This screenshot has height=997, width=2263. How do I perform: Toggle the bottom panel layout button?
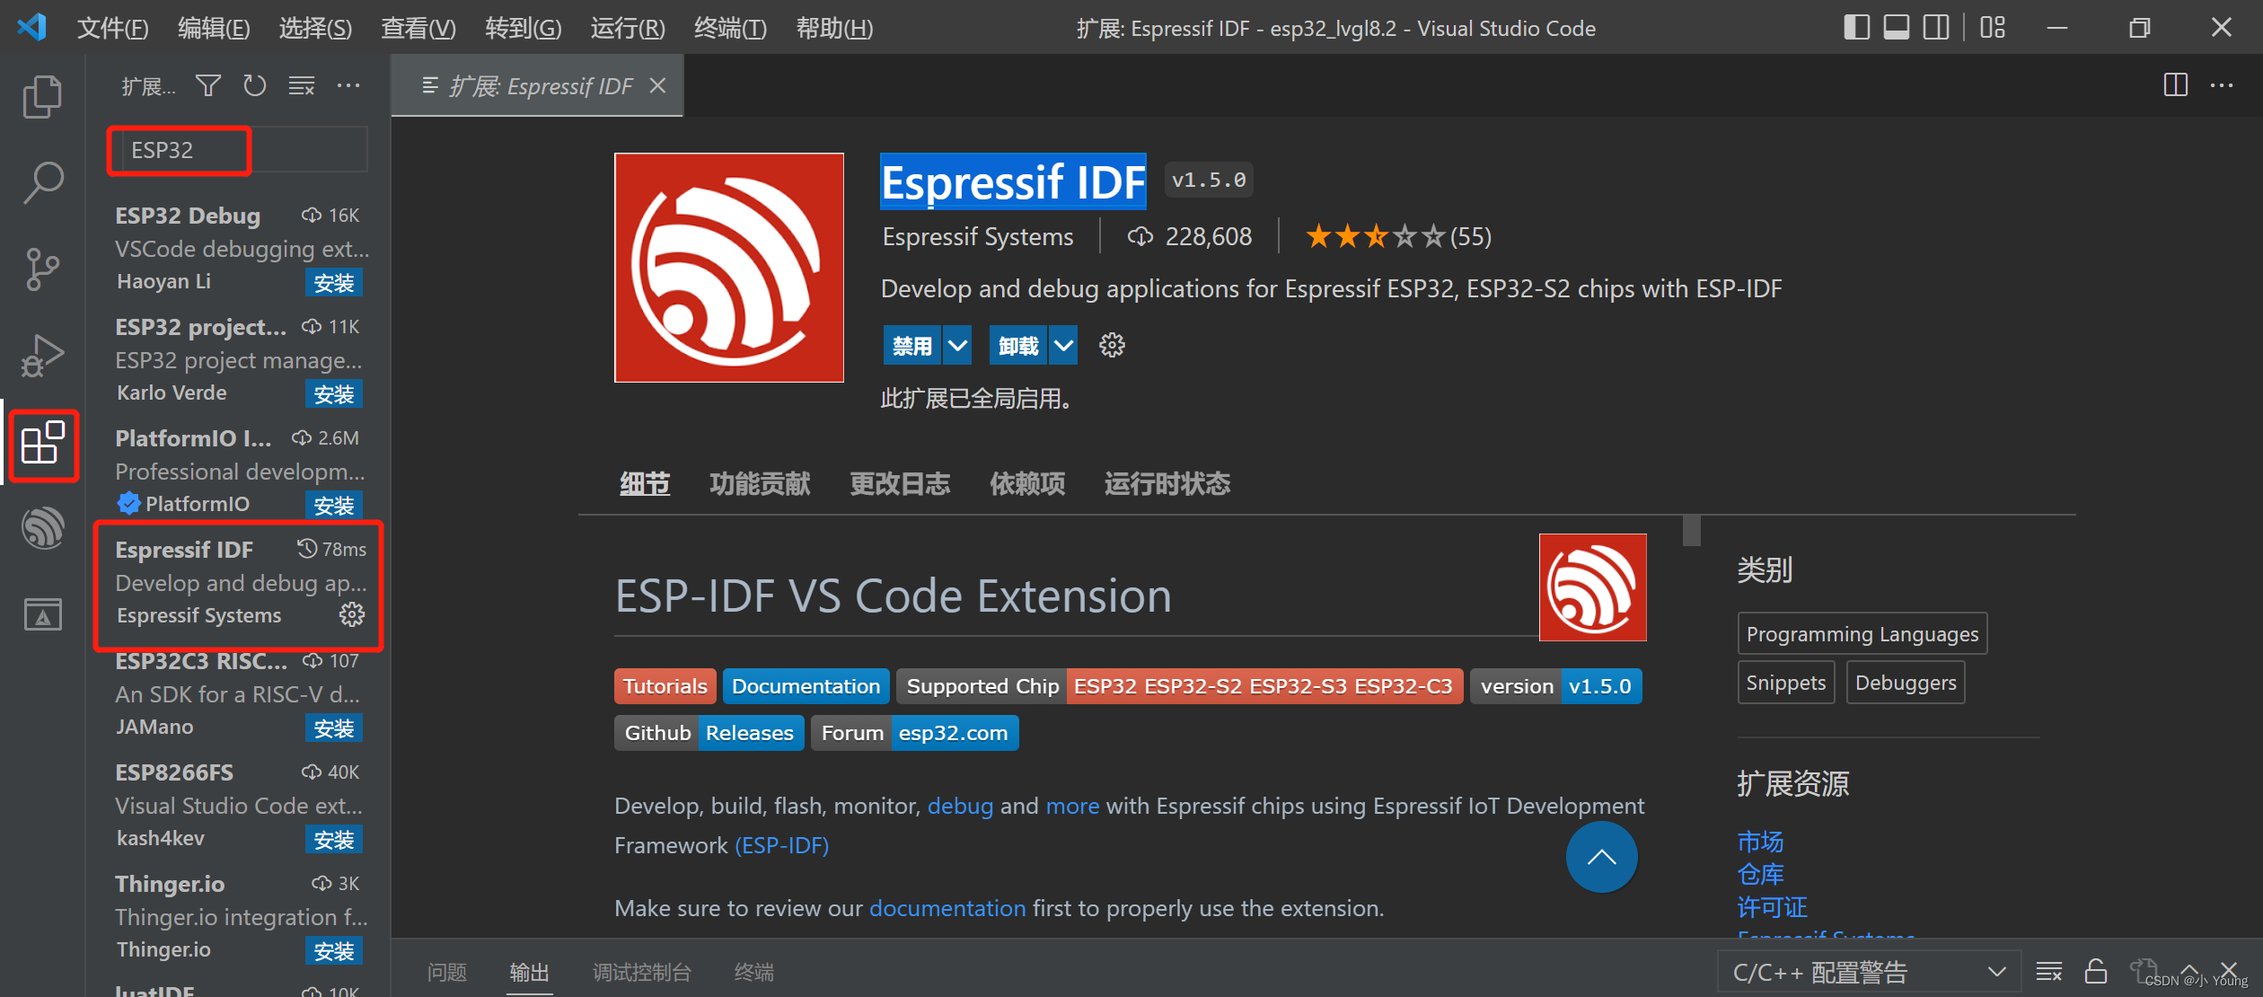pyautogui.click(x=1896, y=28)
